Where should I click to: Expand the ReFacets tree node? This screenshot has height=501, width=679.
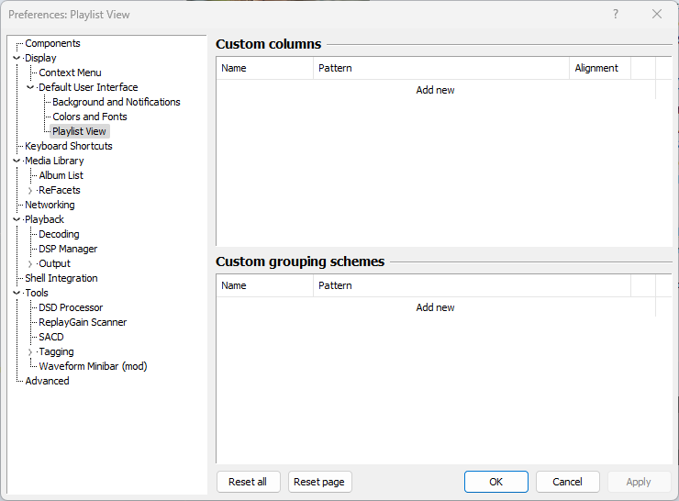(x=30, y=190)
